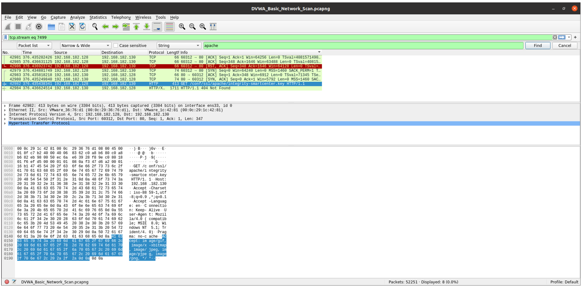Open the View menu
This screenshot has height=290, width=583.
pos(32,17)
